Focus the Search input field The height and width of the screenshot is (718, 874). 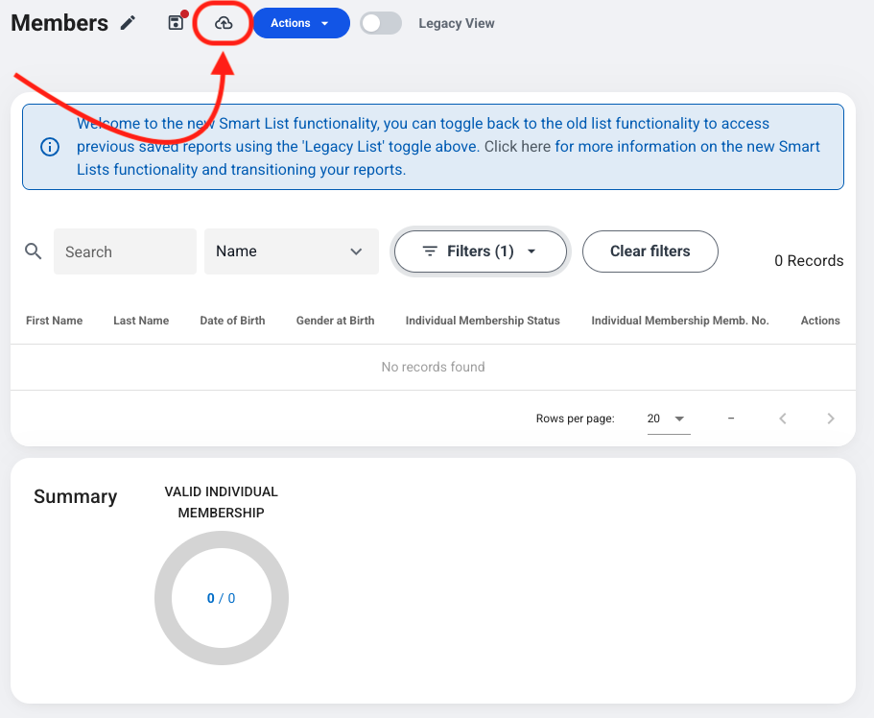125,251
